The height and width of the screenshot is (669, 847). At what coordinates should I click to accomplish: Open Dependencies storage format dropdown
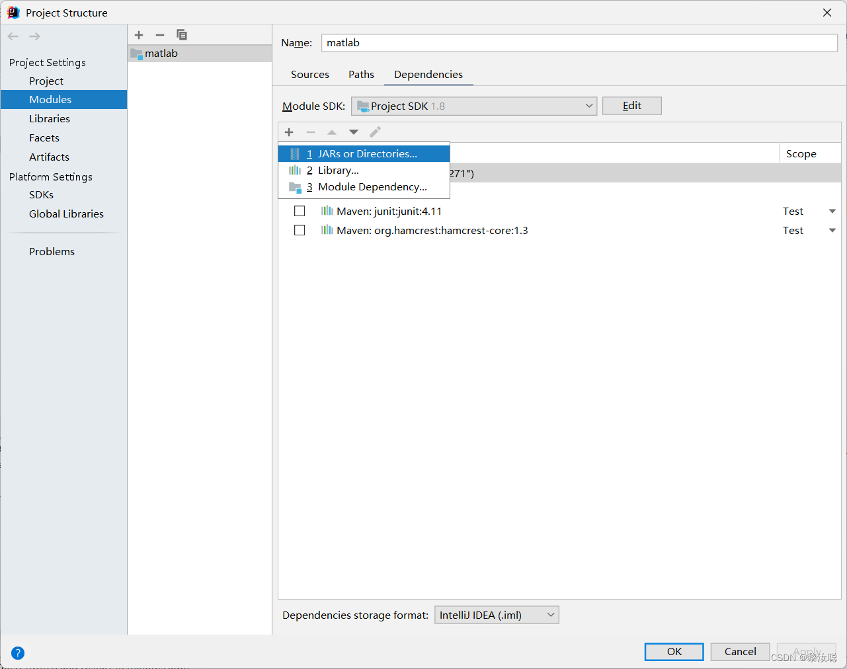point(497,615)
